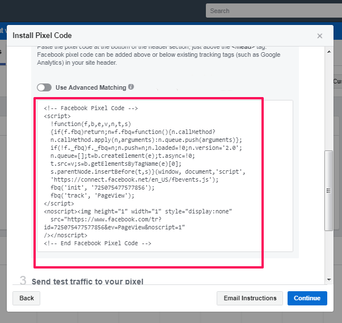
Task: Click the fbevents.js URL line in code
Action: [x=134, y=179]
